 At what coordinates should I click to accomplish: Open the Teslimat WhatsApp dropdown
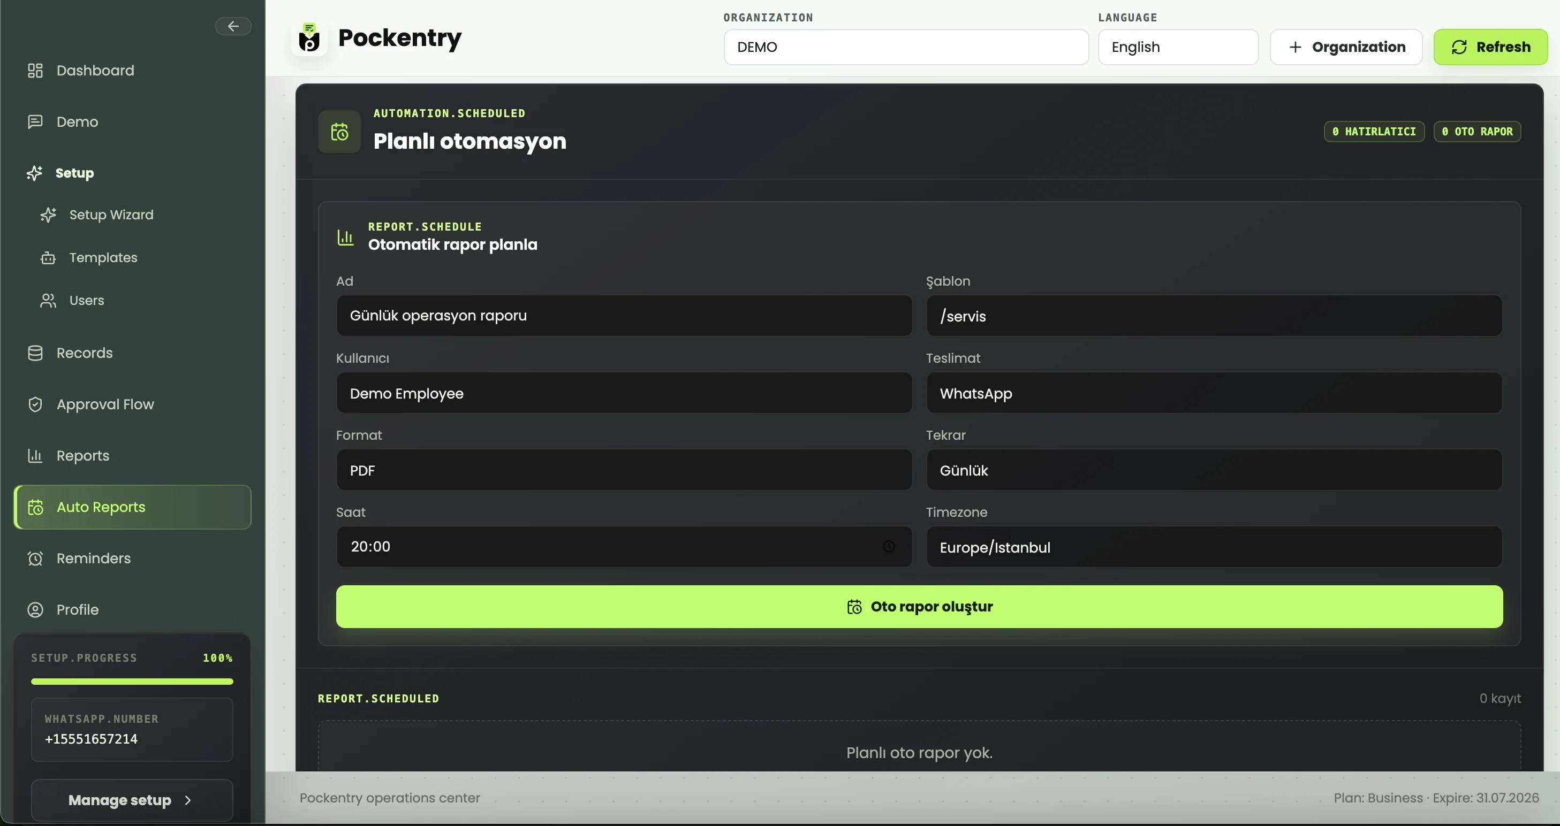pos(1214,393)
